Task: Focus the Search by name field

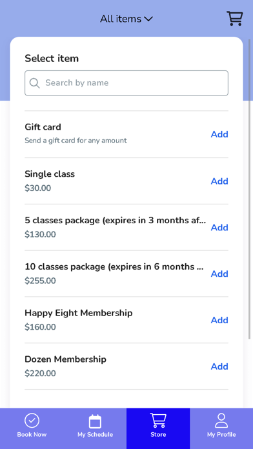Action: coord(126,83)
